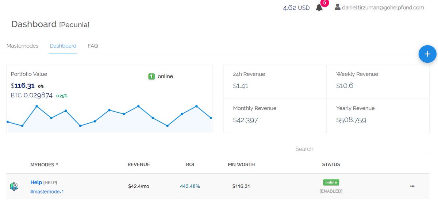Viewport: 438px width, 205px height.
Task: Click the $42.397 monthly revenue value
Action: point(245,120)
